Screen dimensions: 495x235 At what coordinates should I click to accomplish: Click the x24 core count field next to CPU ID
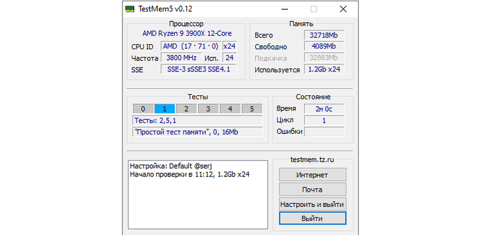pyautogui.click(x=229, y=46)
